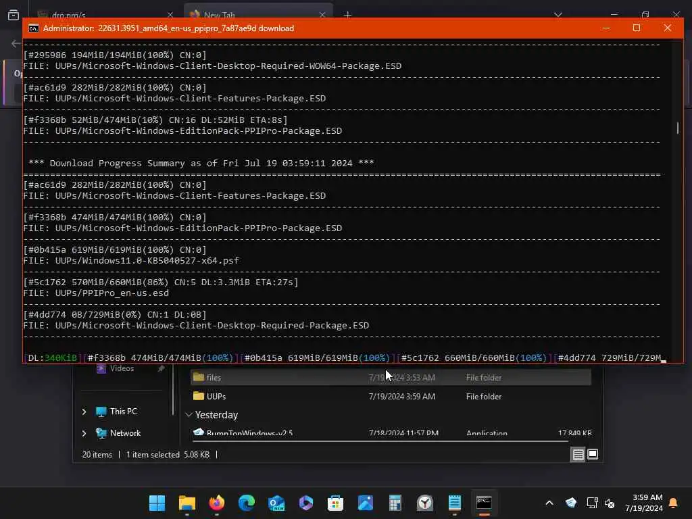Click the command prompt vertical scrollbar thumb
This screenshot has height=519, width=692.
(x=677, y=128)
